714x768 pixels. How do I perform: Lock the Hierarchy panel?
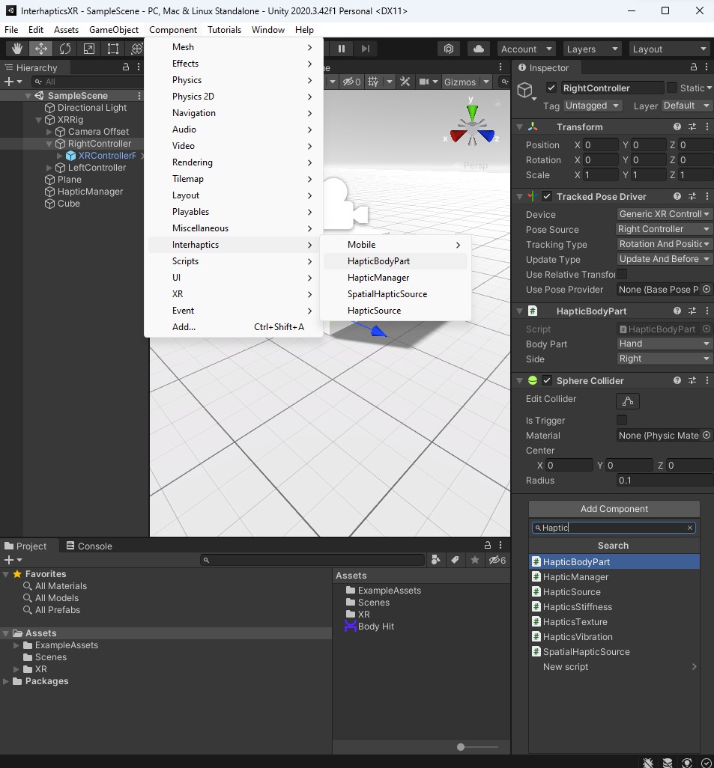click(126, 67)
